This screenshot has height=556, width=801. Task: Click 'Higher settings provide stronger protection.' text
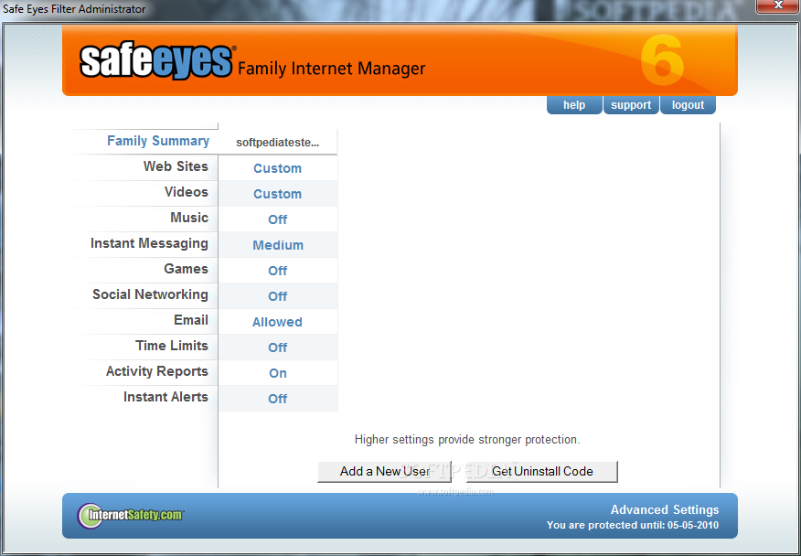[x=467, y=440]
